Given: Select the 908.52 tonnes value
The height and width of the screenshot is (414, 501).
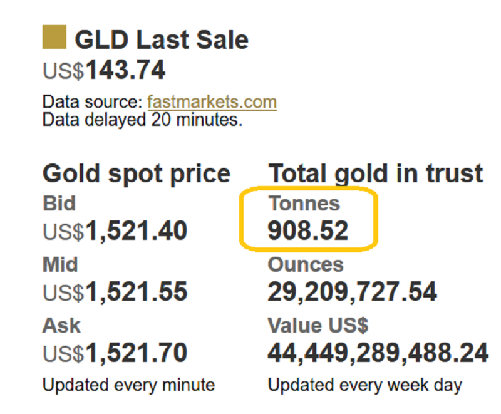Looking at the screenshot, I should [307, 232].
